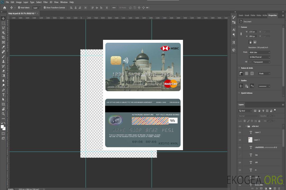Choose the Zoom tool

click(x=3, y=114)
